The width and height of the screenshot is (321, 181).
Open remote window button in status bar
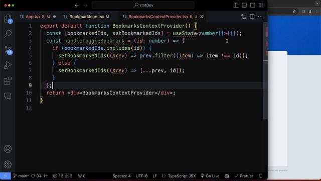pyautogui.click(x=6, y=176)
